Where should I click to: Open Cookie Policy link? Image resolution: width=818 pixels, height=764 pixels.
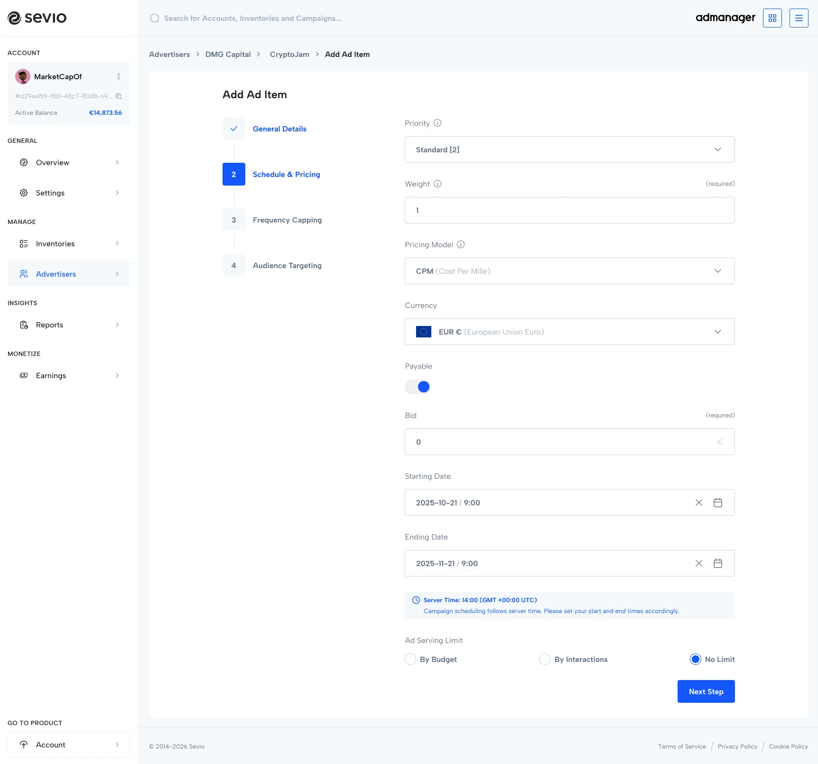[789, 746]
